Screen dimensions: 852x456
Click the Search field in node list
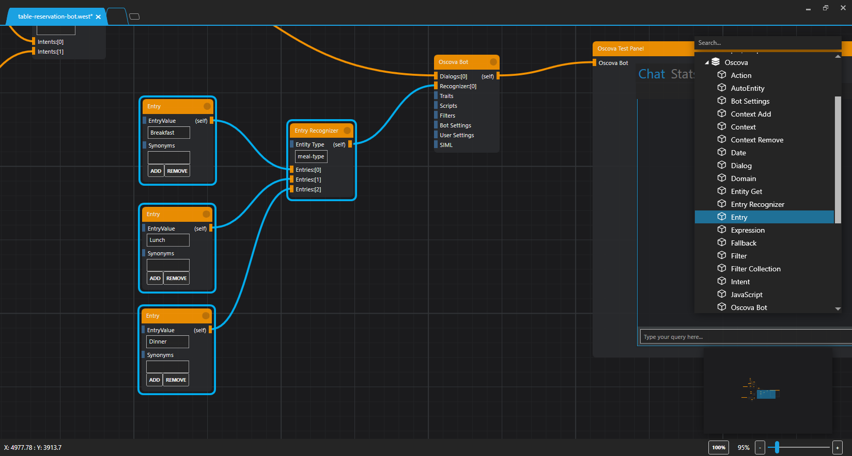tap(768, 43)
